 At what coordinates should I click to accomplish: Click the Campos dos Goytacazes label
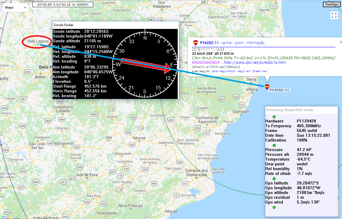(196, 173)
